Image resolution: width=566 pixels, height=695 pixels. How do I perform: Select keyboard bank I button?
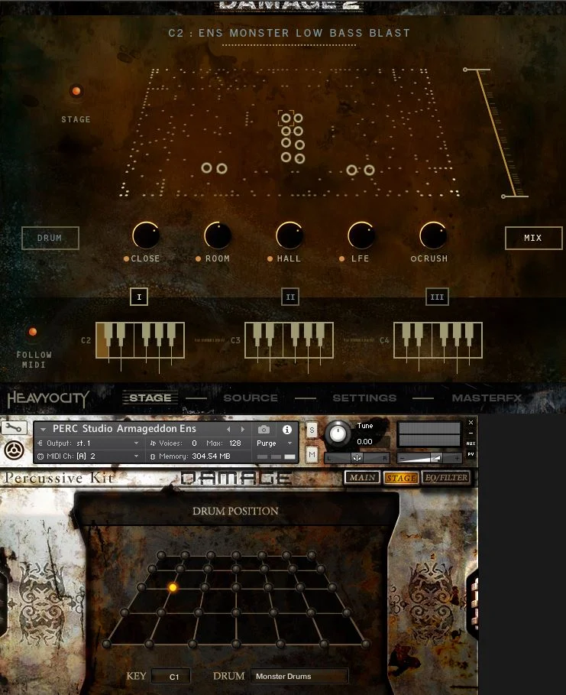(139, 297)
